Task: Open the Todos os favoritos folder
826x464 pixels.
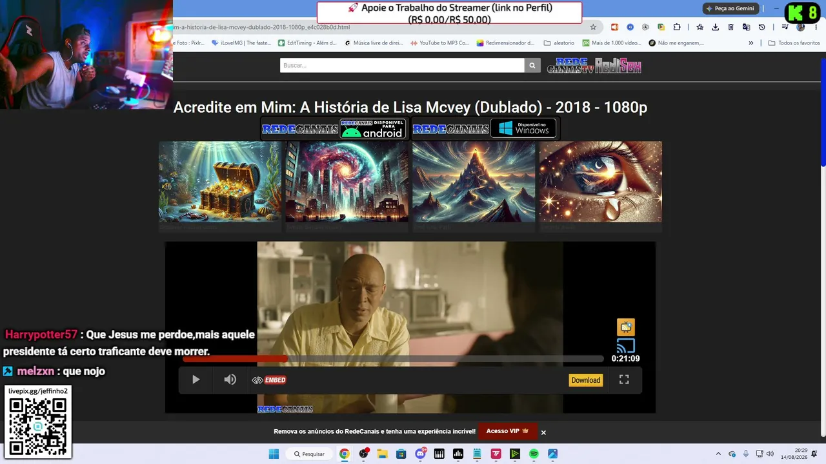Action: pyautogui.click(x=794, y=43)
